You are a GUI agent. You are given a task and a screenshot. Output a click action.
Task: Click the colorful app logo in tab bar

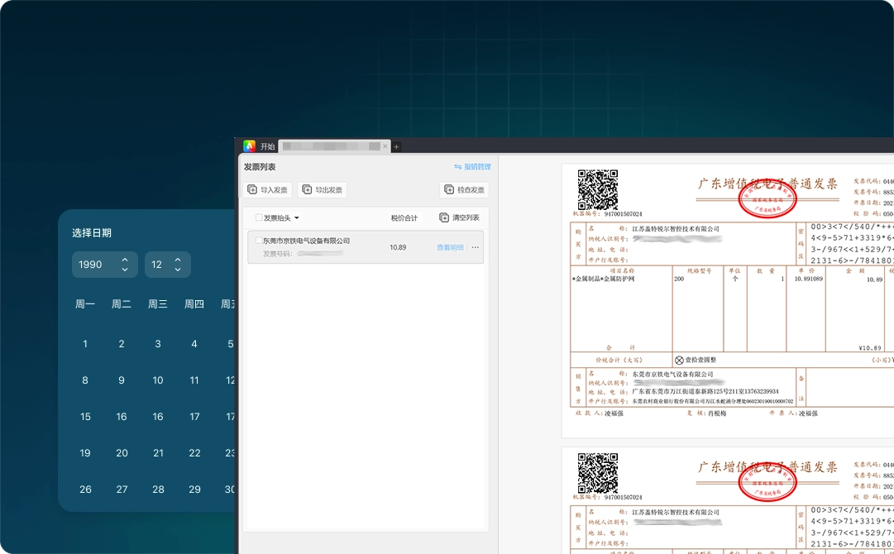pyautogui.click(x=249, y=146)
